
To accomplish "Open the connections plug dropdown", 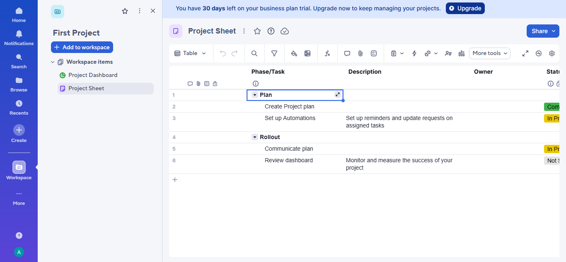I will pos(431,53).
